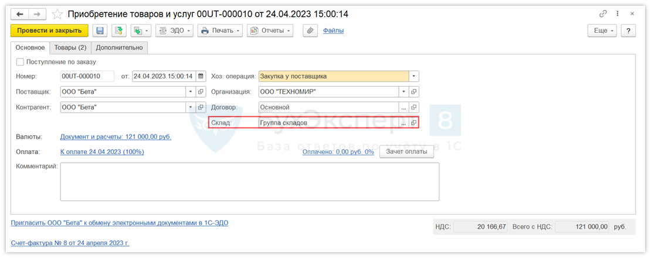Open К оплате 24.04.2023 link
This screenshot has height=258, width=651.
(x=102, y=152)
